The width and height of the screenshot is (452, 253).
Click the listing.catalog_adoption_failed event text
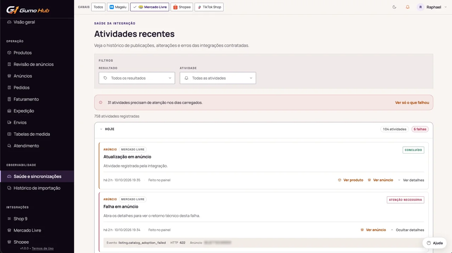coord(142,243)
